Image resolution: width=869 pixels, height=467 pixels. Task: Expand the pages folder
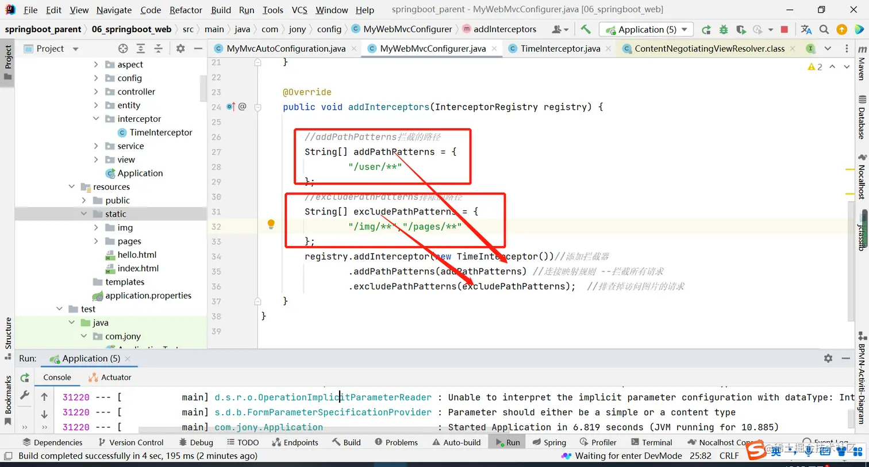click(x=96, y=241)
